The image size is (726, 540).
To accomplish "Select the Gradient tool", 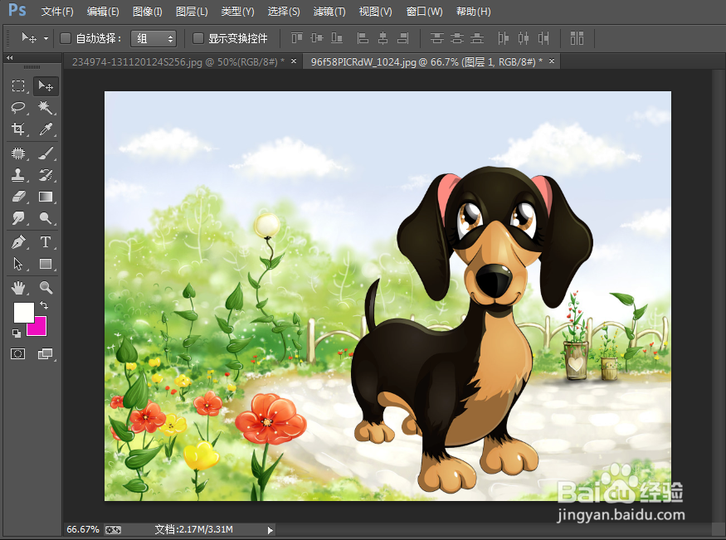I will [x=46, y=197].
